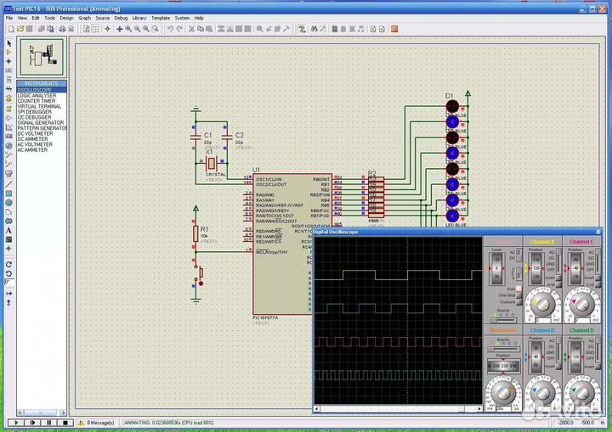This screenshot has width=612, height=432.
Task: Select the Virtual Instruments tool
Action: (9, 173)
